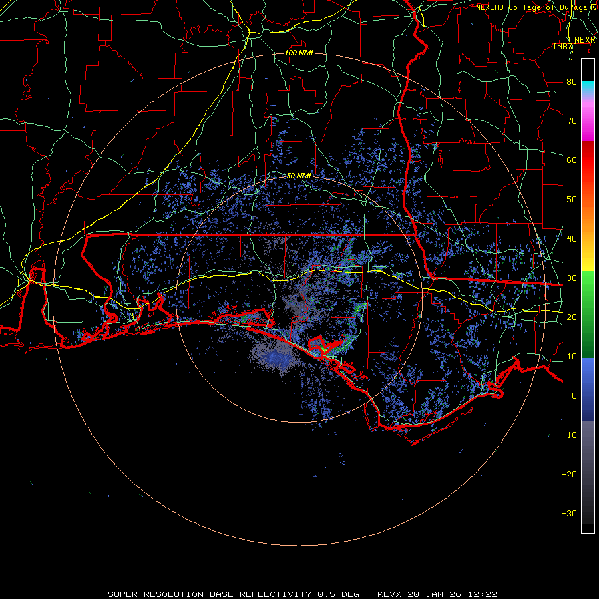Select the 40 value on the dBZ scale
This screenshot has height=599, width=599.
(x=572, y=239)
